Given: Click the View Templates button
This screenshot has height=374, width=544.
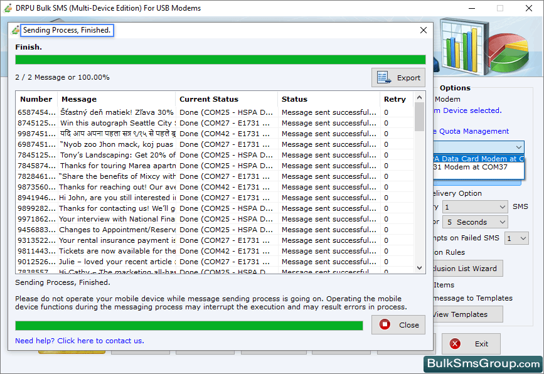Looking at the screenshot, I should [x=467, y=314].
